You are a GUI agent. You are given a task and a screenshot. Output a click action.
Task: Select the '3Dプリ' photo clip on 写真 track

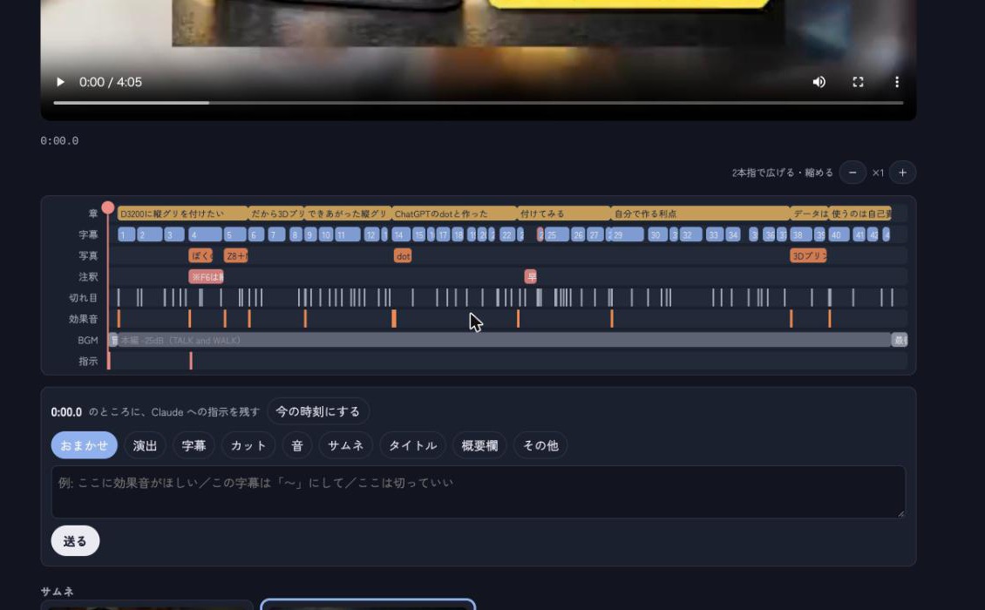tap(808, 255)
